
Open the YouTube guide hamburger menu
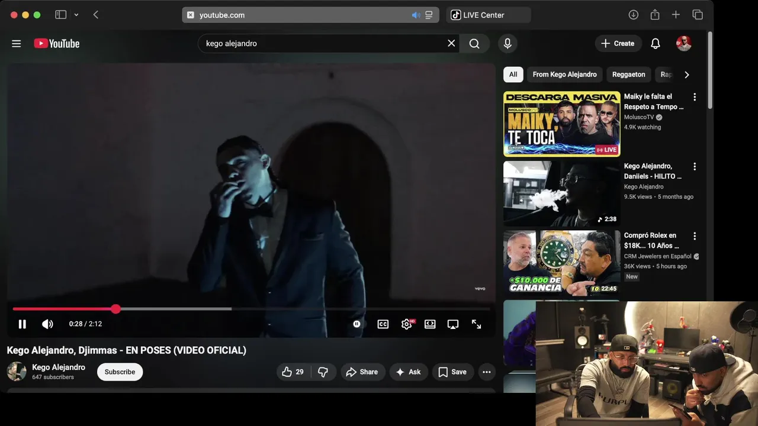tap(17, 44)
